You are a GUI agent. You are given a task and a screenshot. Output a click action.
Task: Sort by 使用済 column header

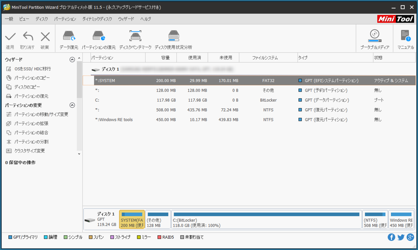[x=192, y=58]
